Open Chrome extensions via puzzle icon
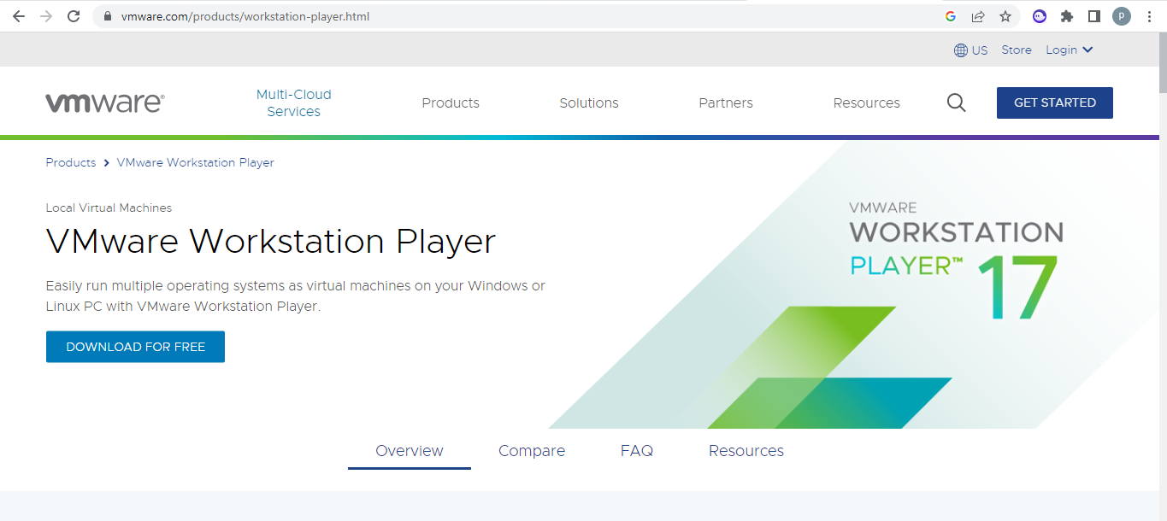 coord(1068,16)
